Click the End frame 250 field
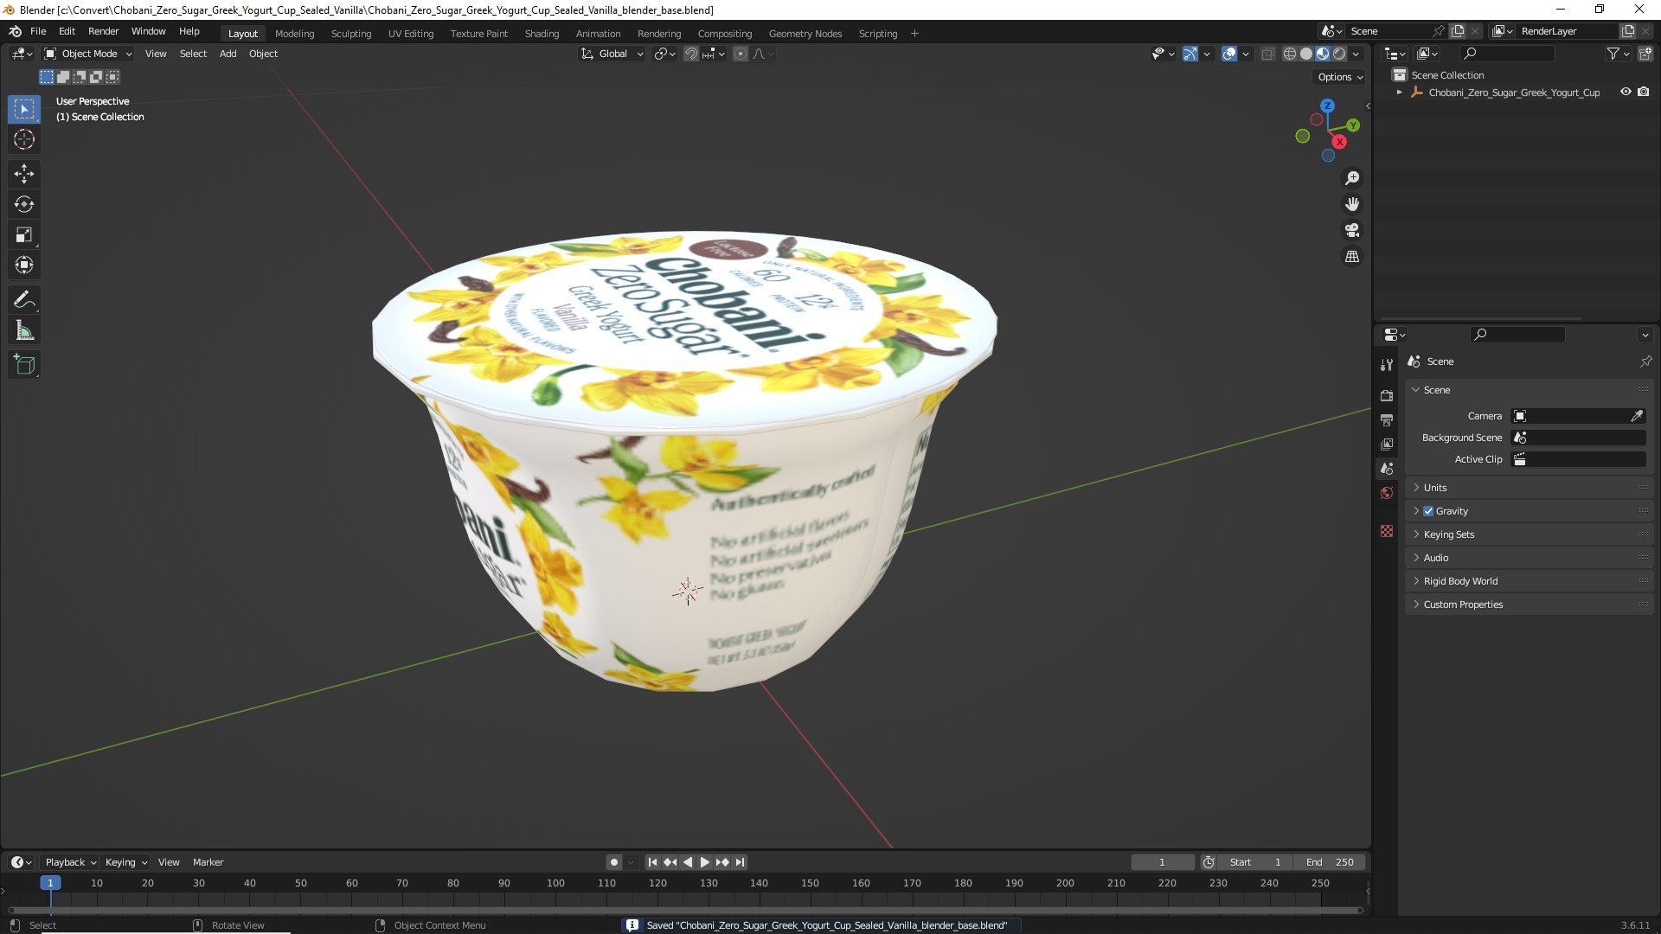Image resolution: width=1661 pixels, height=934 pixels. (1330, 862)
